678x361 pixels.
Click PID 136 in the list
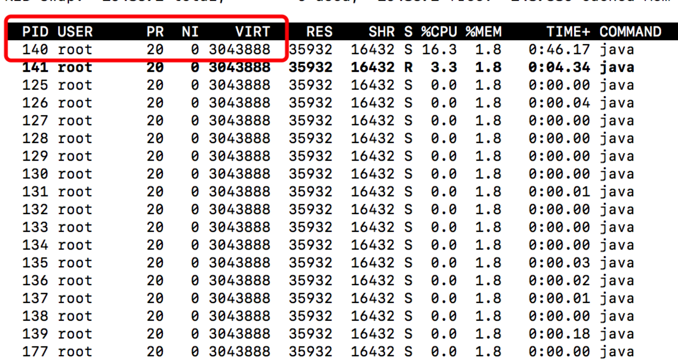[x=35, y=280]
